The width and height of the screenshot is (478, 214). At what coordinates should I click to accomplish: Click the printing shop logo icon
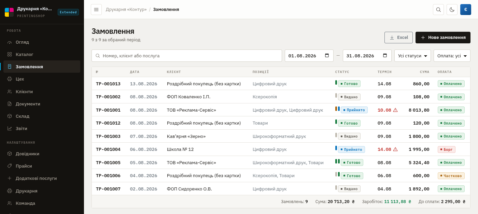9,12
